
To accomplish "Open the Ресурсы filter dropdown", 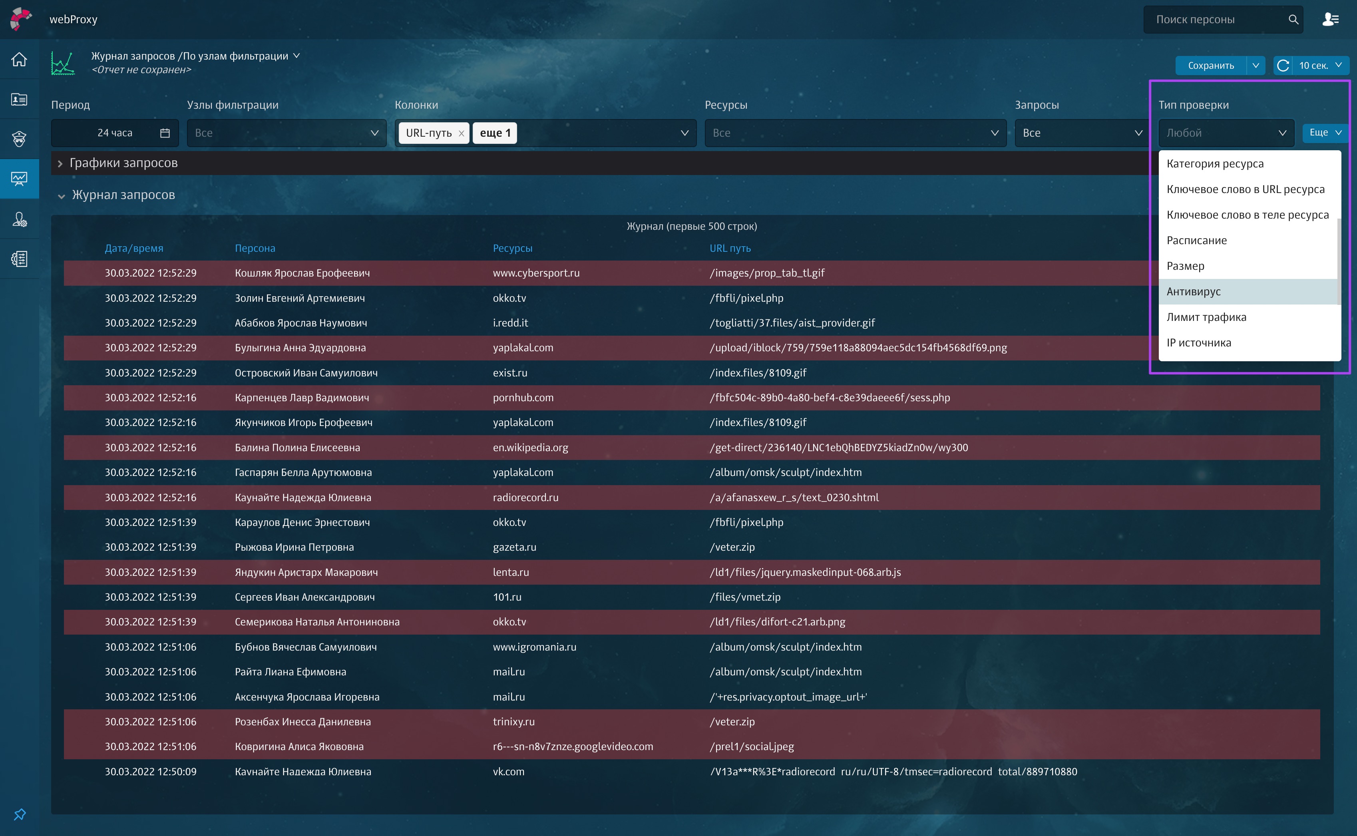I will pyautogui.click(x=855, y=133).
